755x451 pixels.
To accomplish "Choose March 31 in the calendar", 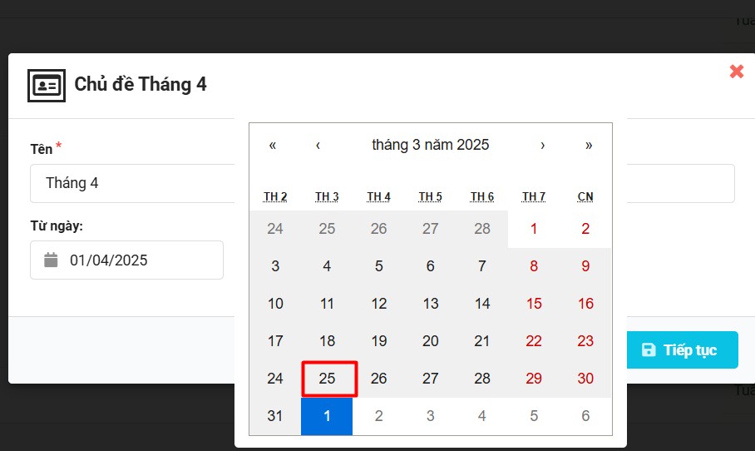I will click(275, 416).
